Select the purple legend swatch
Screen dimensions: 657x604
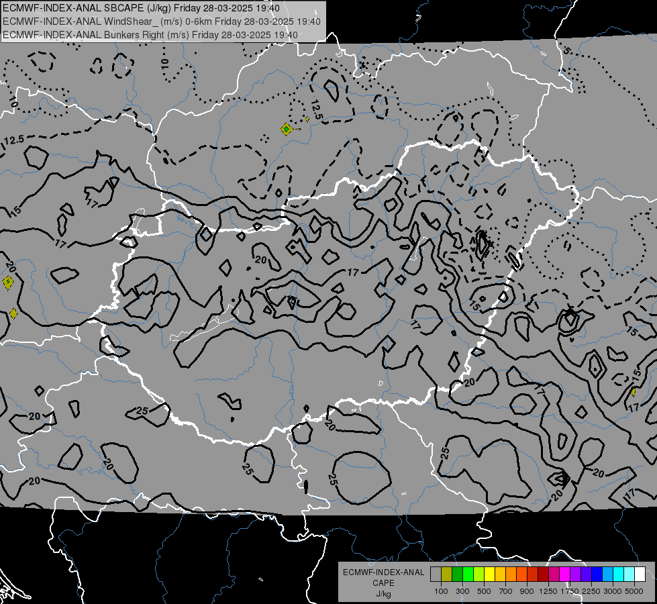point(576,574)
